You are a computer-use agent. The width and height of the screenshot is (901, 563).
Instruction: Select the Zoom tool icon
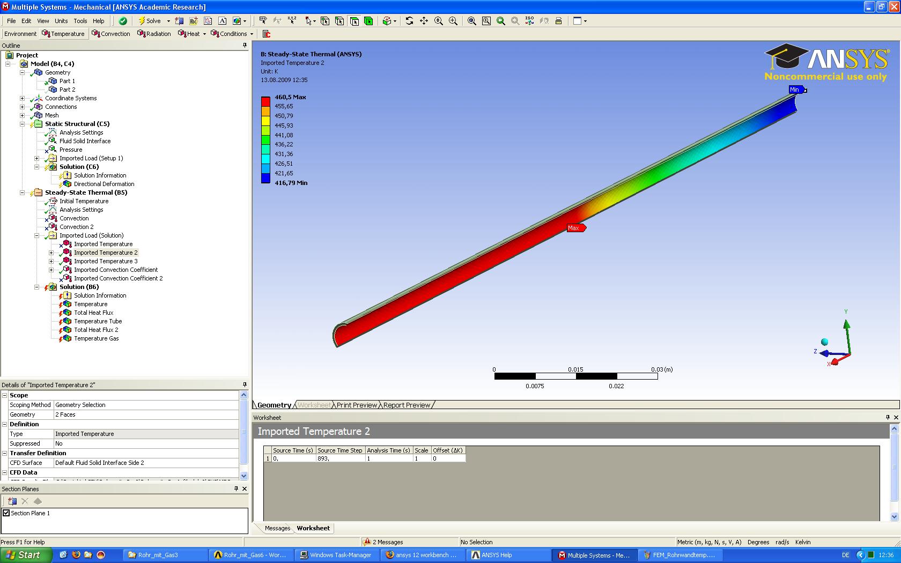click(x=438, y=21)
